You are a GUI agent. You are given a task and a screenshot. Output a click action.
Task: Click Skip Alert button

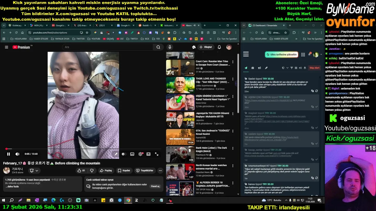(314, 68)
